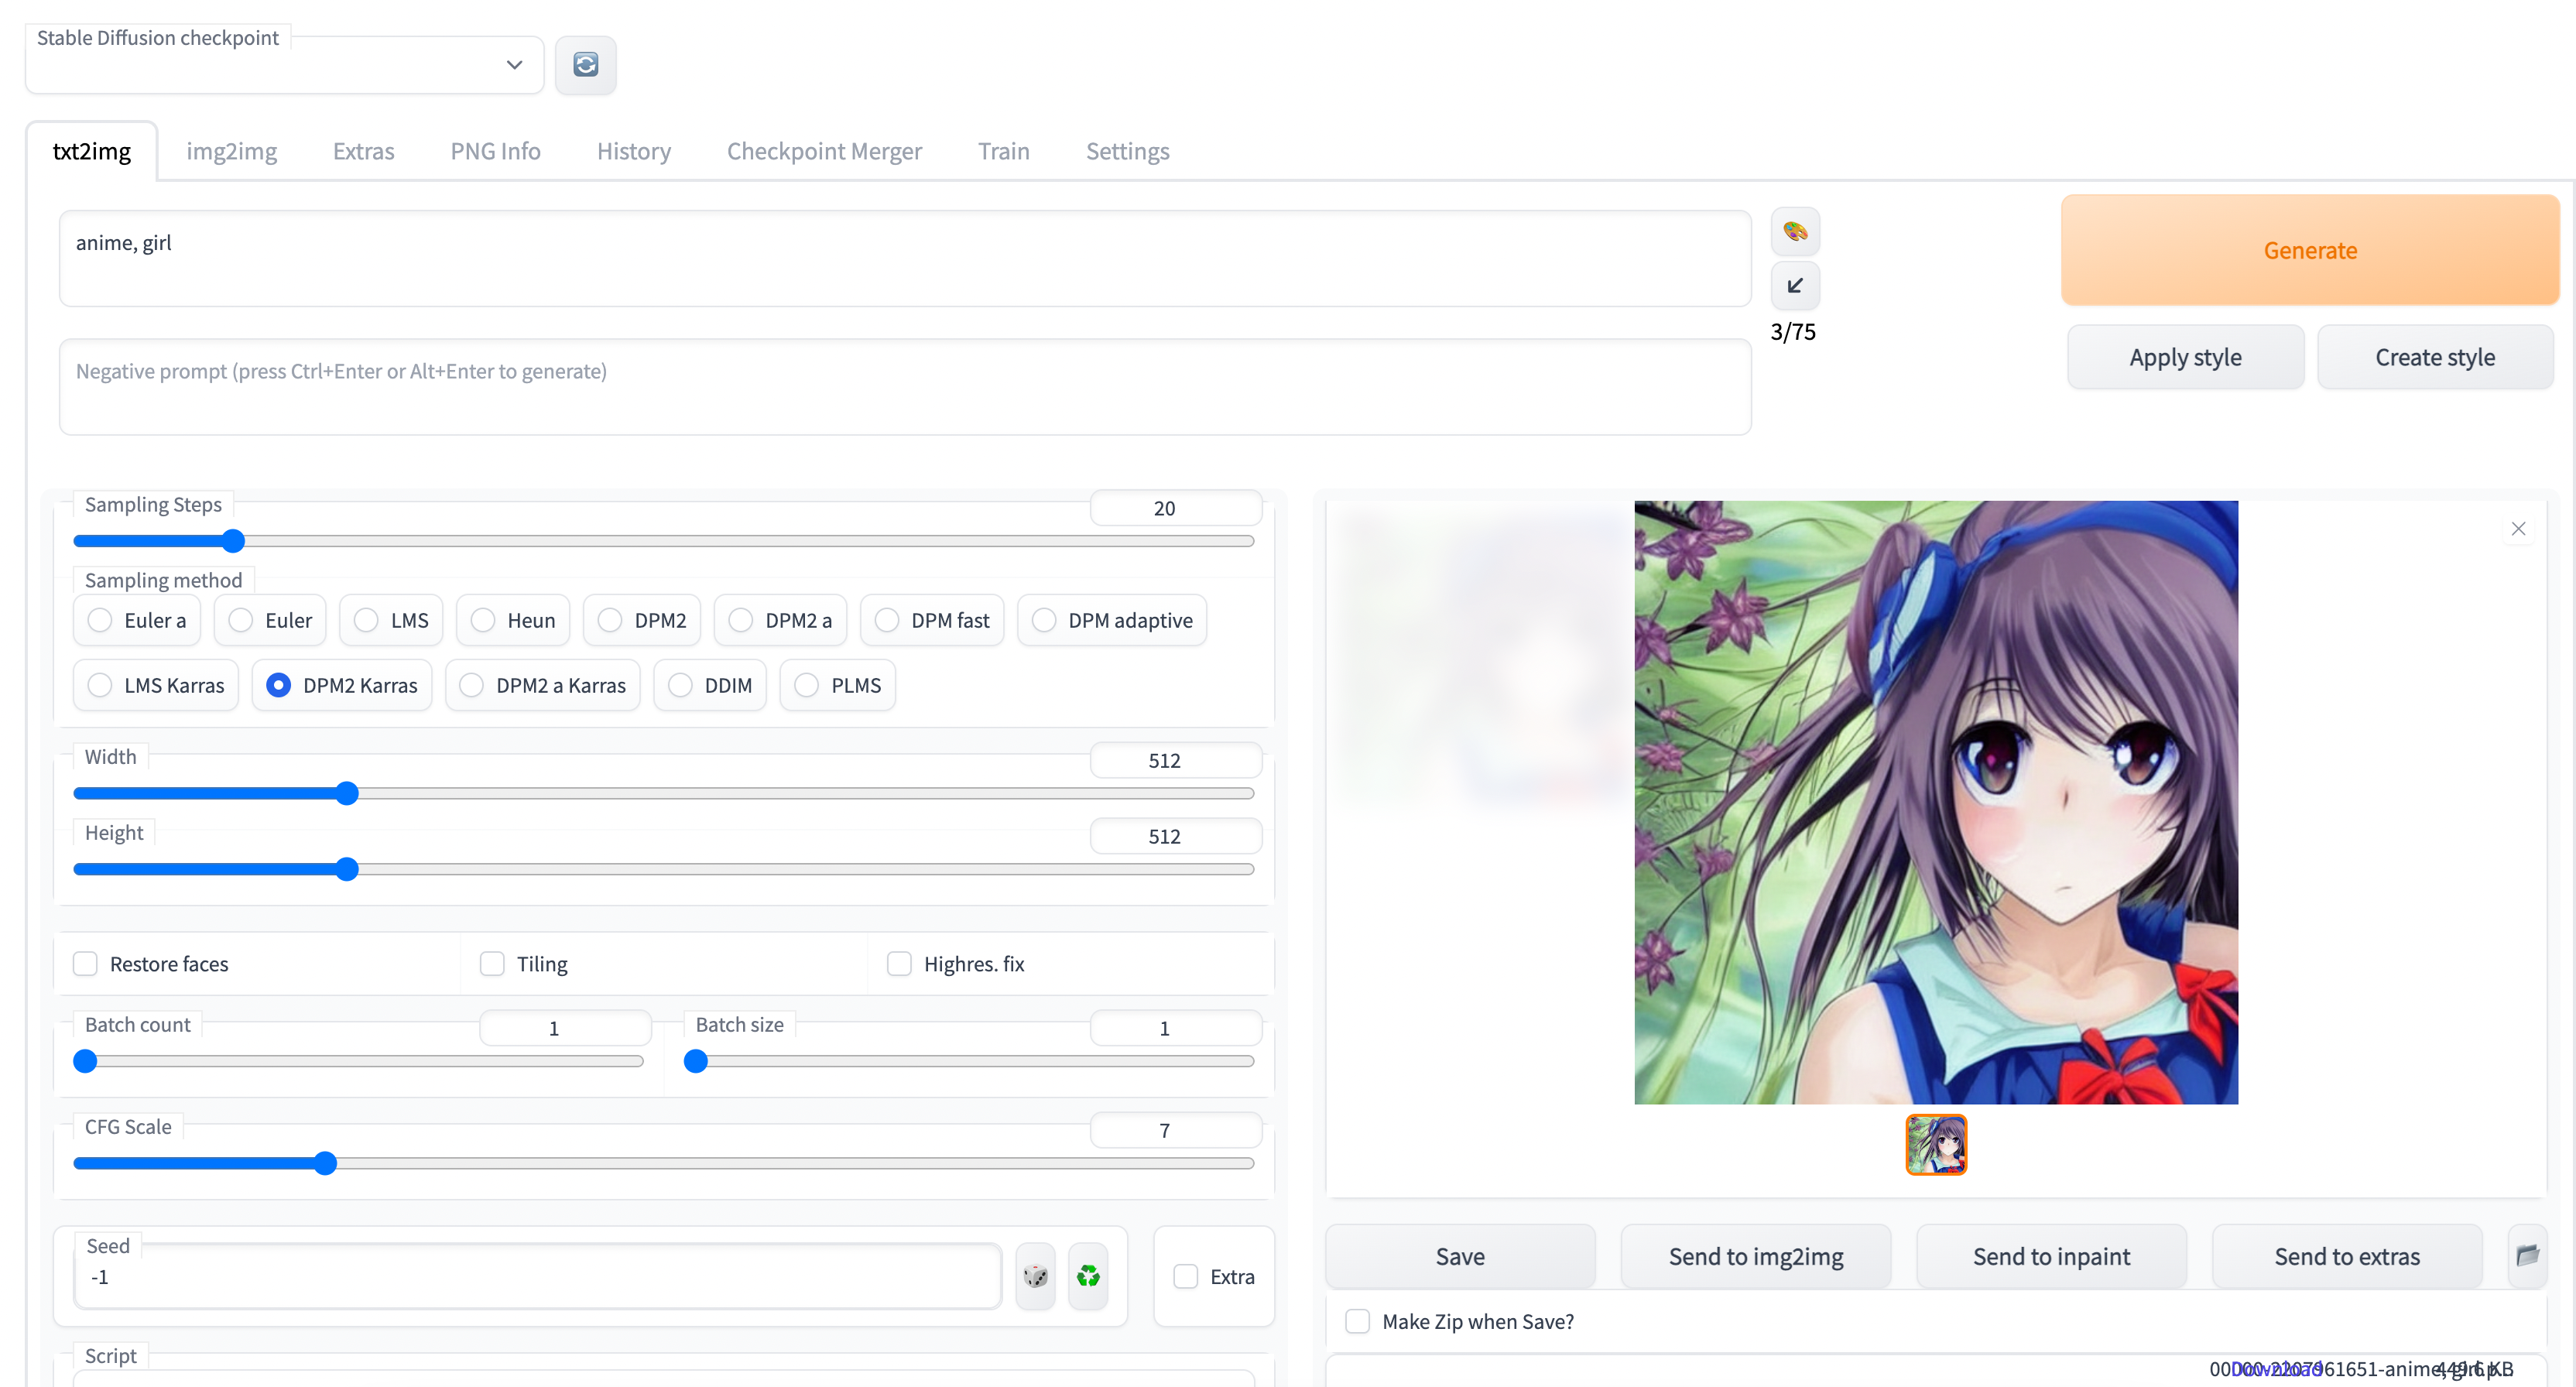This screenshot has height=1387, width=2576.
Task: Switch to the img2img tab
Action: click(231, 151)
